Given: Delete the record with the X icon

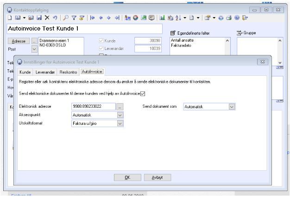Looking at the screenshot, I should tap(47, 18).
